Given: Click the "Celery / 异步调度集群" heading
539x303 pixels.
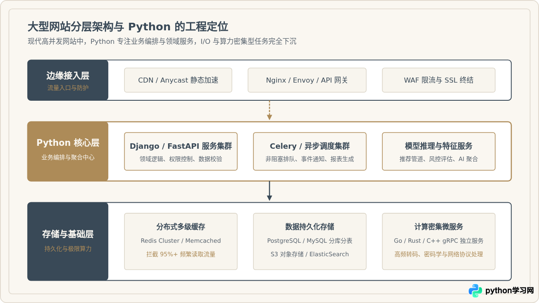Looking at the screenshot, I should coord(310,146).
